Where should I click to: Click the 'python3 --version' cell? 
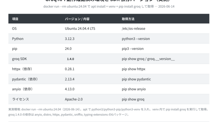coord(136,39)
